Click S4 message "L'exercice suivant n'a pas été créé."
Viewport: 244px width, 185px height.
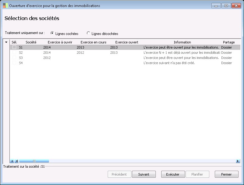click(x=169, y=63)
